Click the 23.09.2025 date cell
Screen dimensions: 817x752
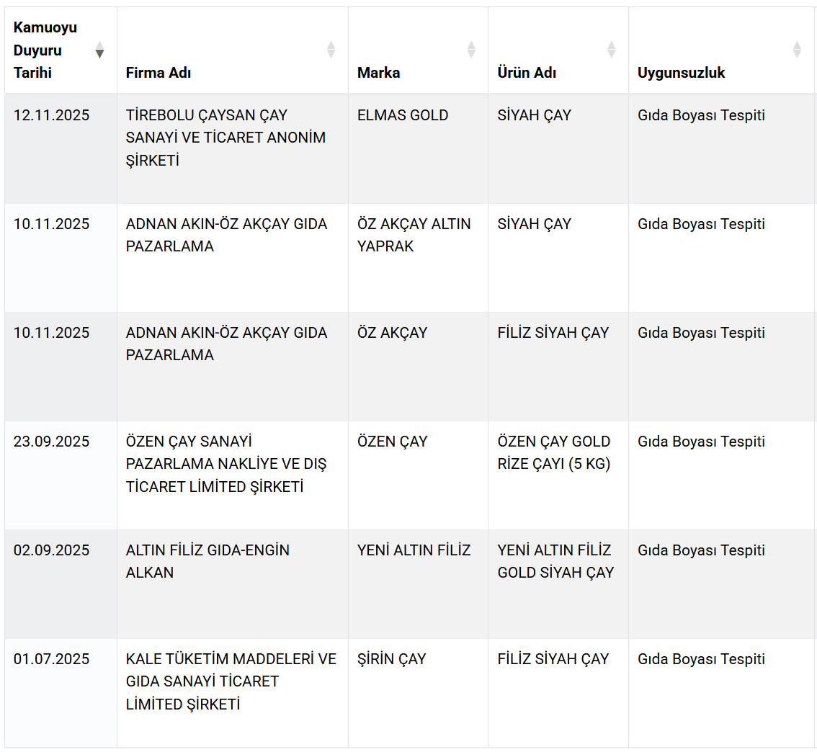[52, 442]
